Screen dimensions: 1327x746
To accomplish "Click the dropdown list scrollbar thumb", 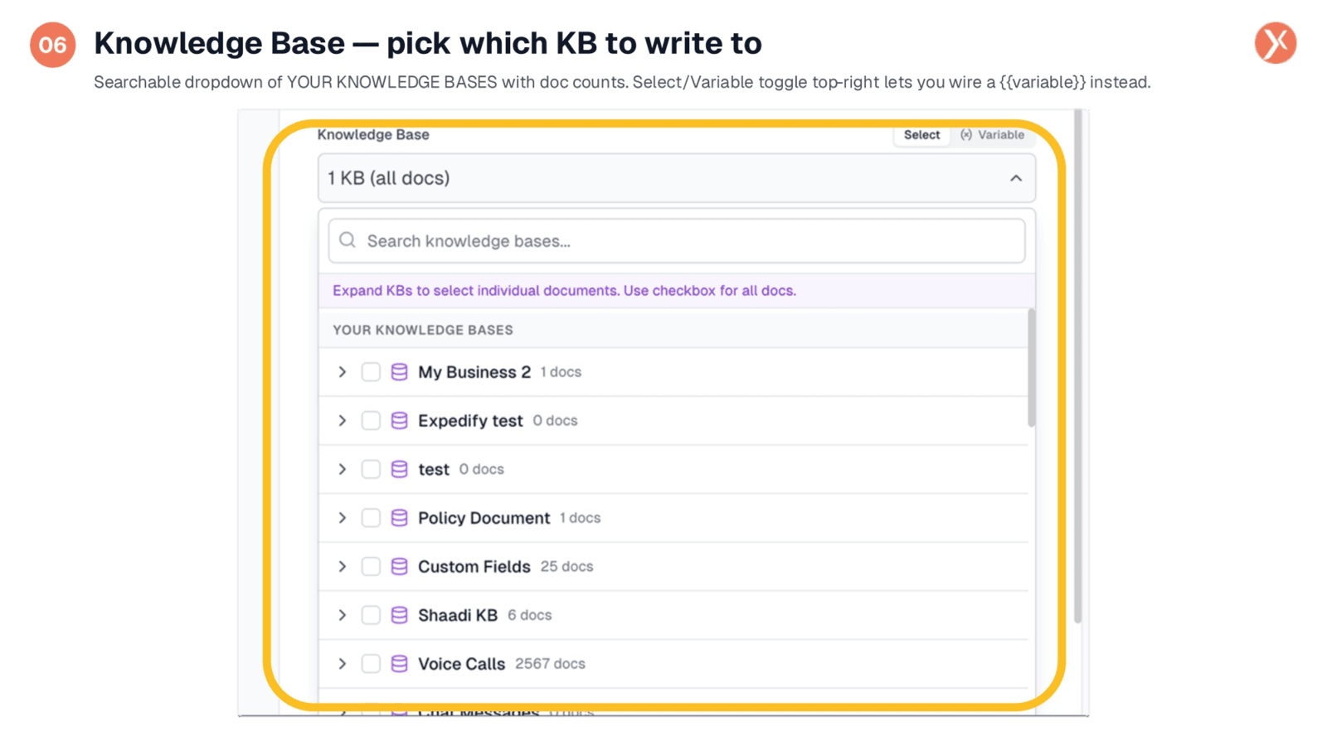I will 1031,368.
